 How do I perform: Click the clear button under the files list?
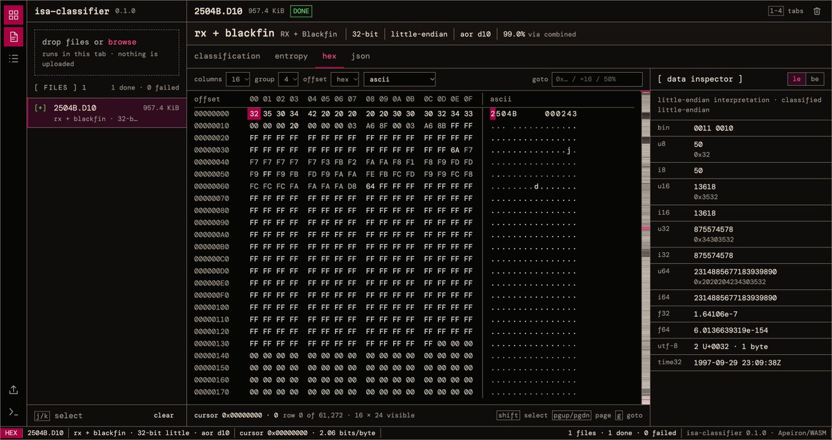coord(164,416)
